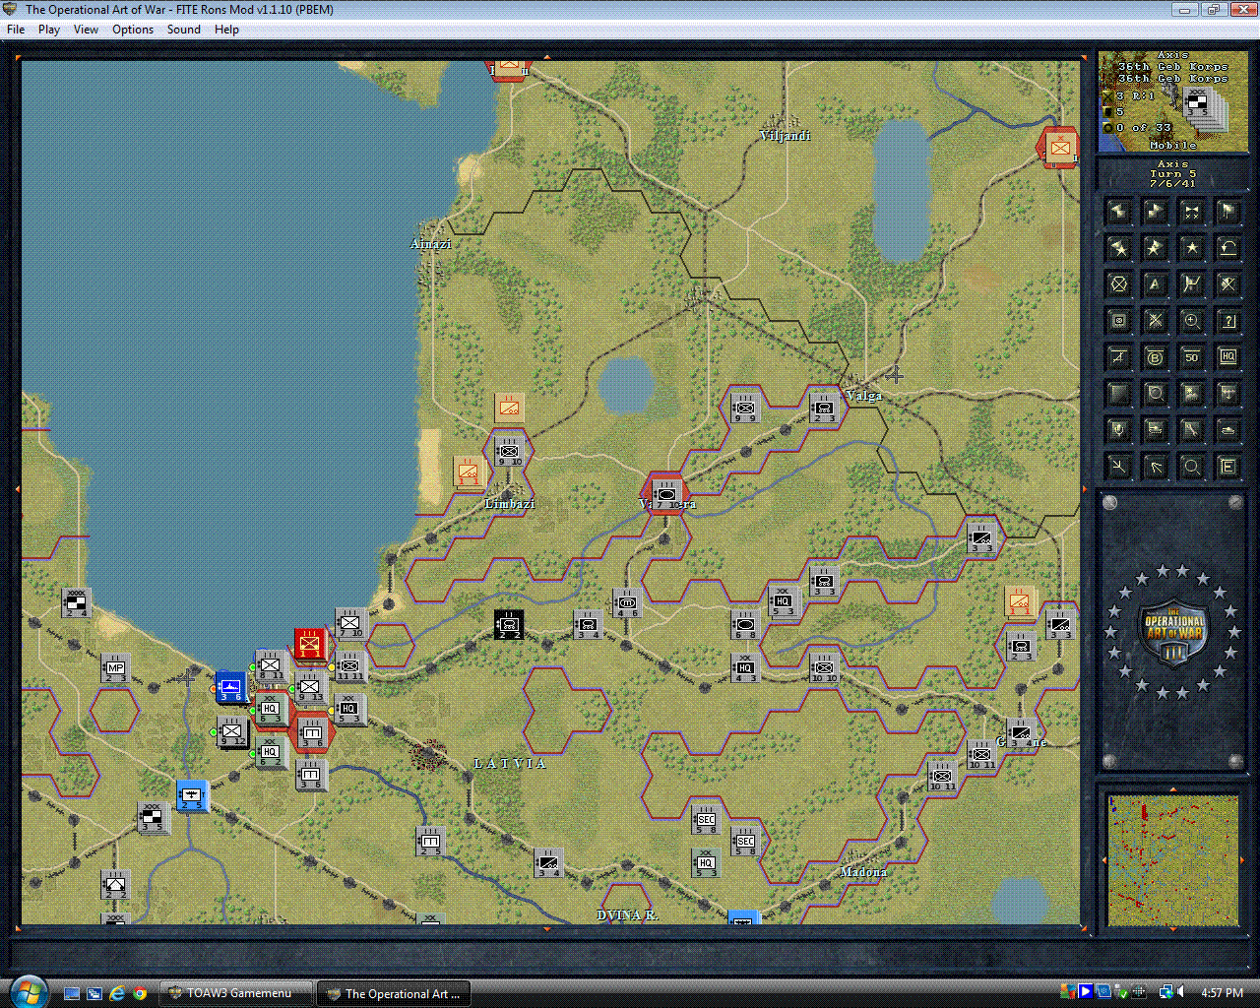This screenshot has width=1260, height=1008.
Task: Toggle HQ unit display with the HQ icon
Action: pos(1228,356)
